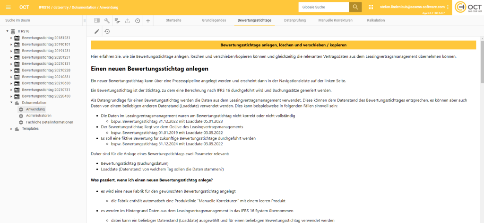The image size is (484, 223).
Task: Click the calendar icon of Bewertungsstichtag 20220430
Action: [x=17, y=96]
